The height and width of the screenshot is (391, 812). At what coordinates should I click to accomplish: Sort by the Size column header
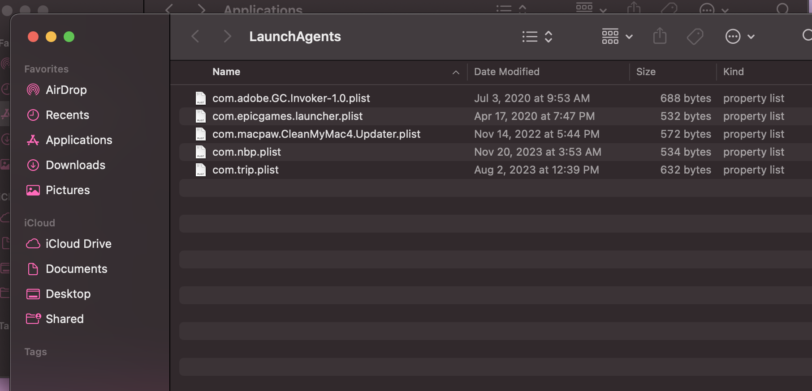pos(646,72)
